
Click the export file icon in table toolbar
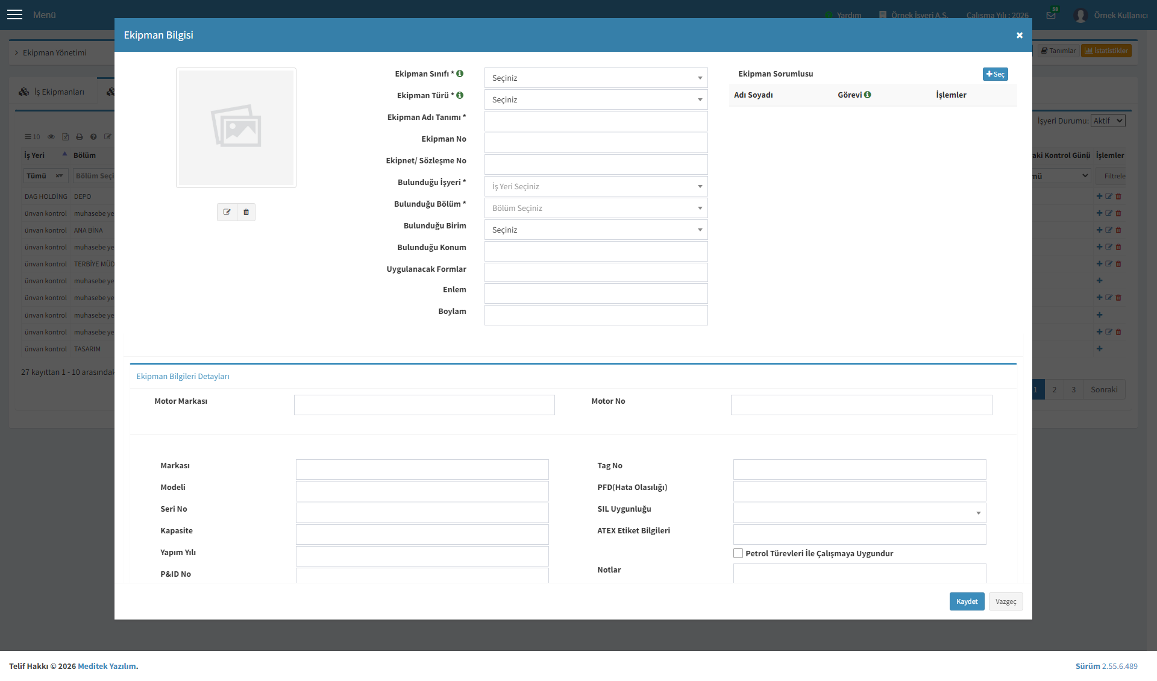(65, 137)
